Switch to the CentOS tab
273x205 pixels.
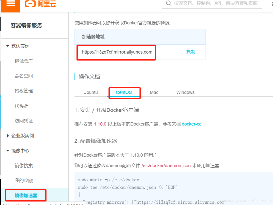tap(124, 92)
